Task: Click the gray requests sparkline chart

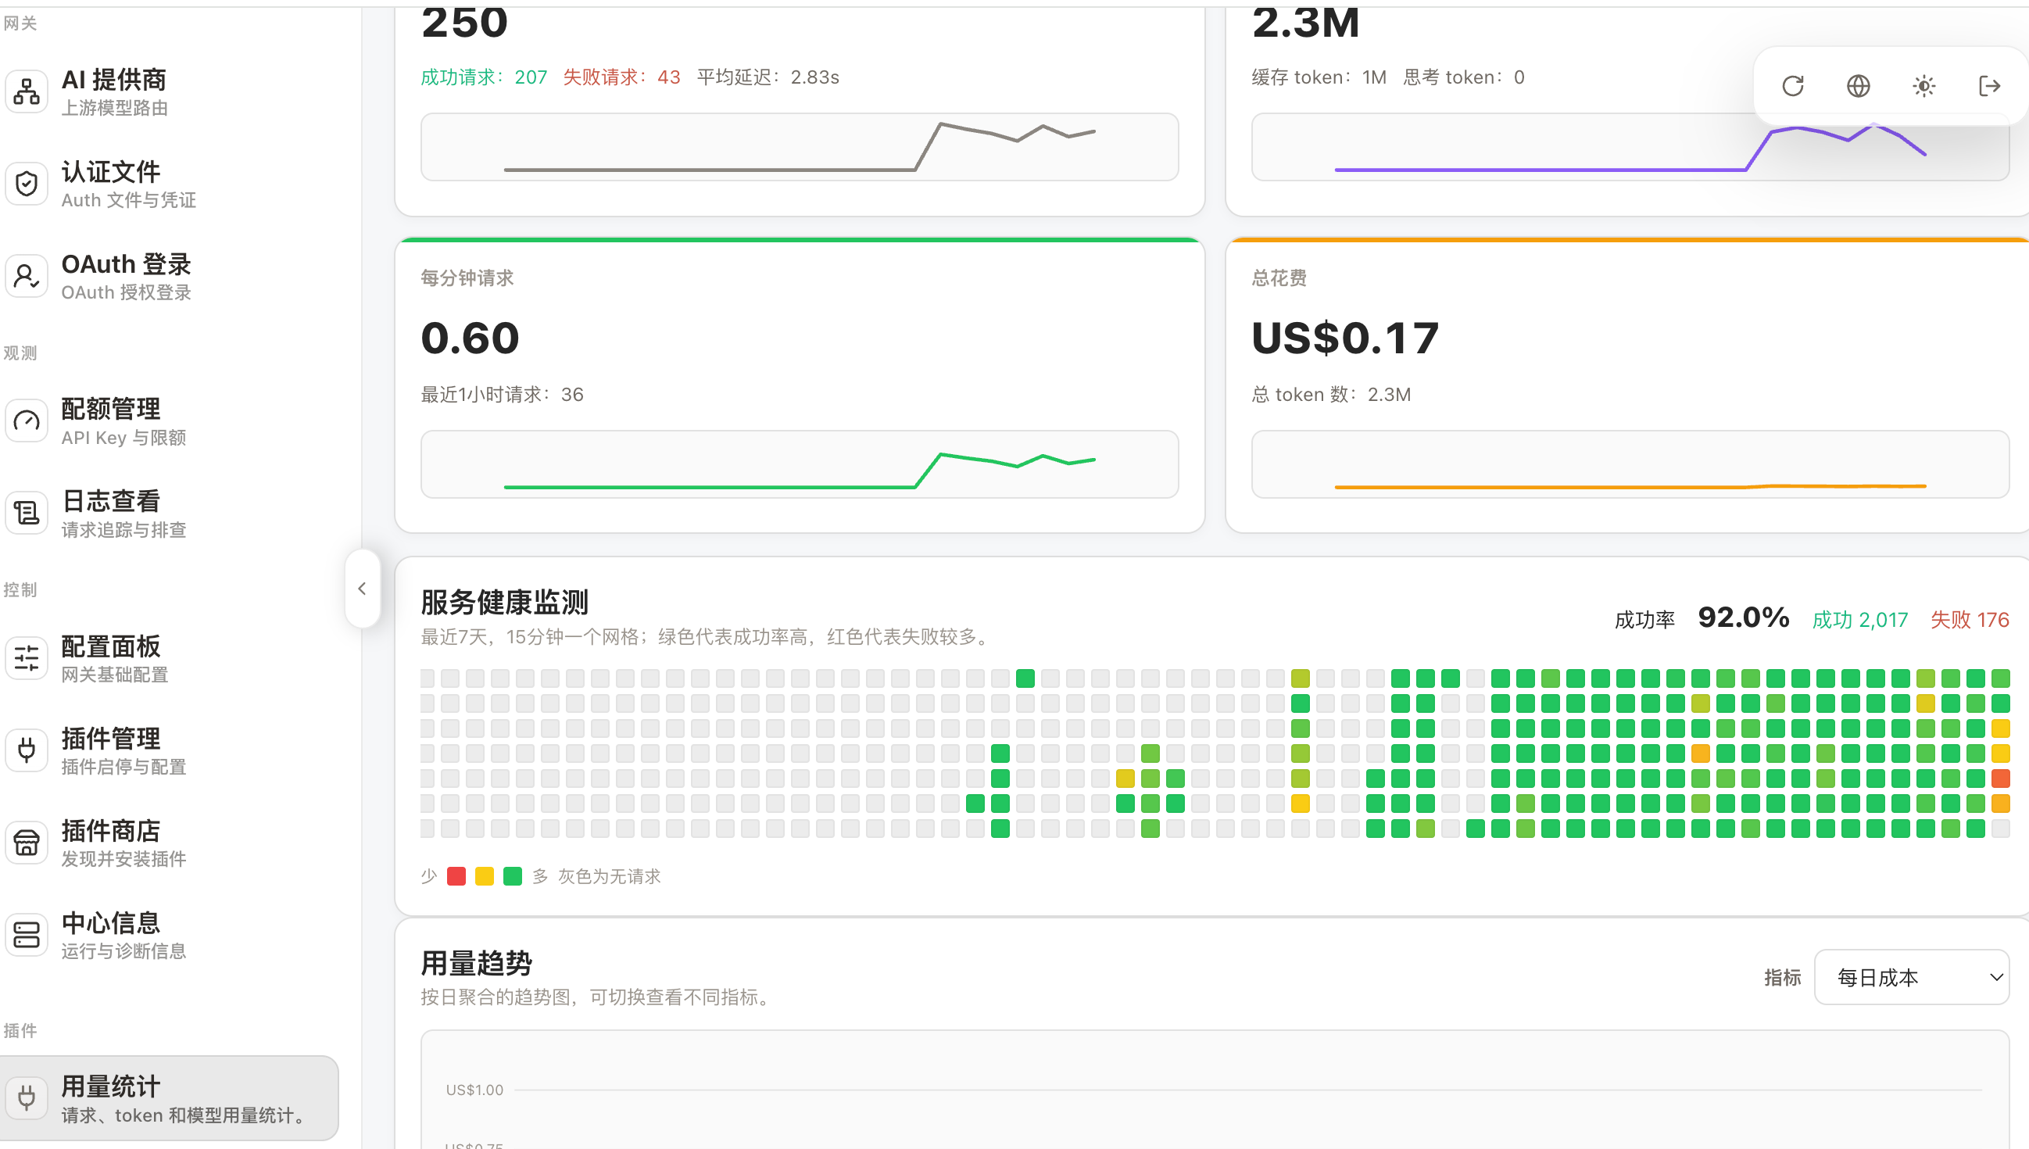Action: [x=799, y=147]
